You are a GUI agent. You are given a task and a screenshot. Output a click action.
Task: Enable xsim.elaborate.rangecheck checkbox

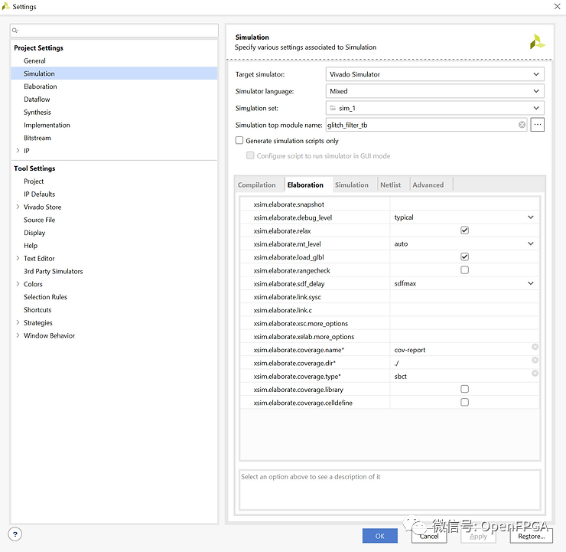[464, 270]
